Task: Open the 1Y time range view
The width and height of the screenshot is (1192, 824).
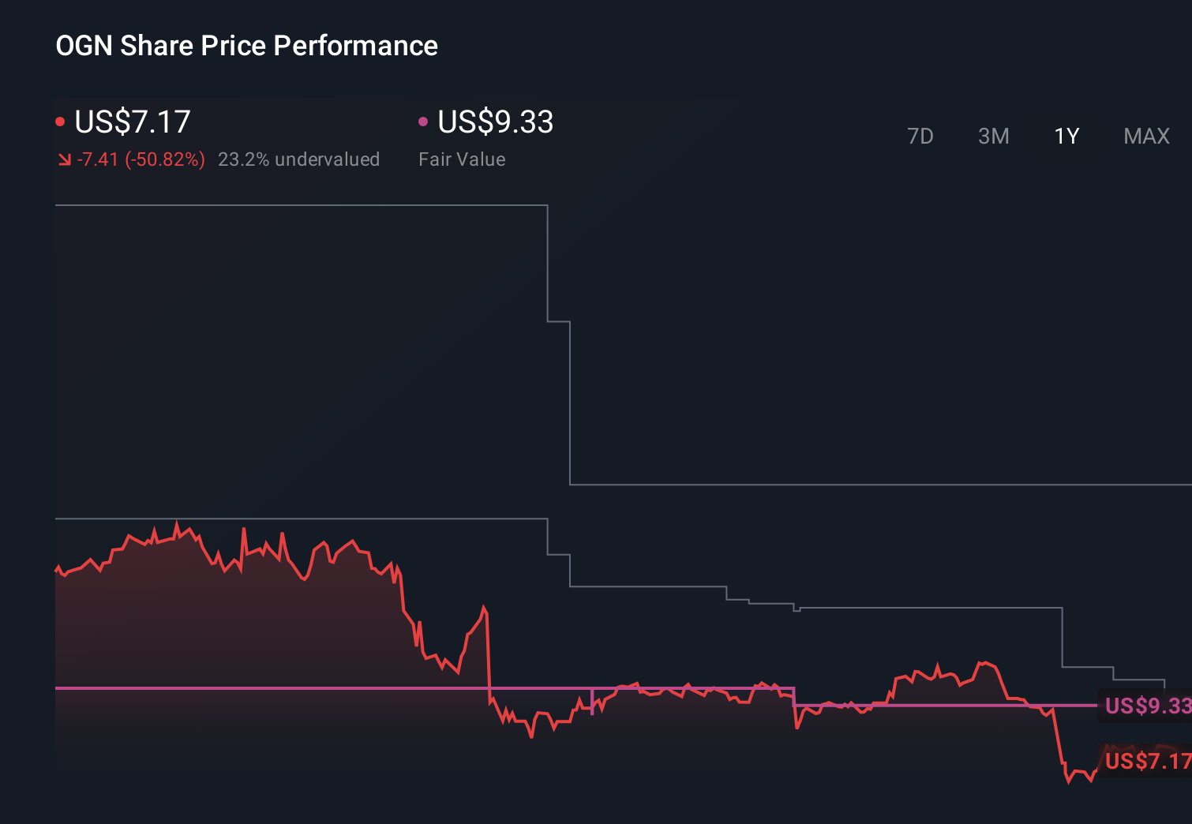Action: pyautogui.click(x=1066, y=136)
